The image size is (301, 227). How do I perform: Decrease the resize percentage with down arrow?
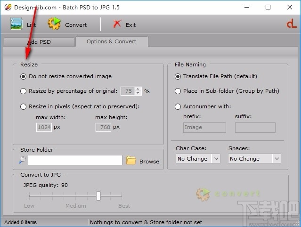pyautogui.click(x=138, y=93)
